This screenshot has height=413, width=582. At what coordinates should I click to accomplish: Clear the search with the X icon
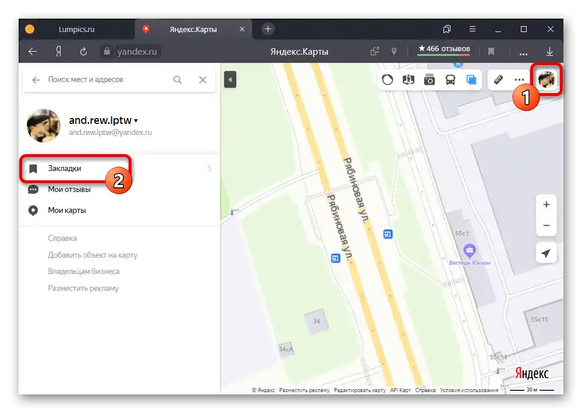[203, 80]
